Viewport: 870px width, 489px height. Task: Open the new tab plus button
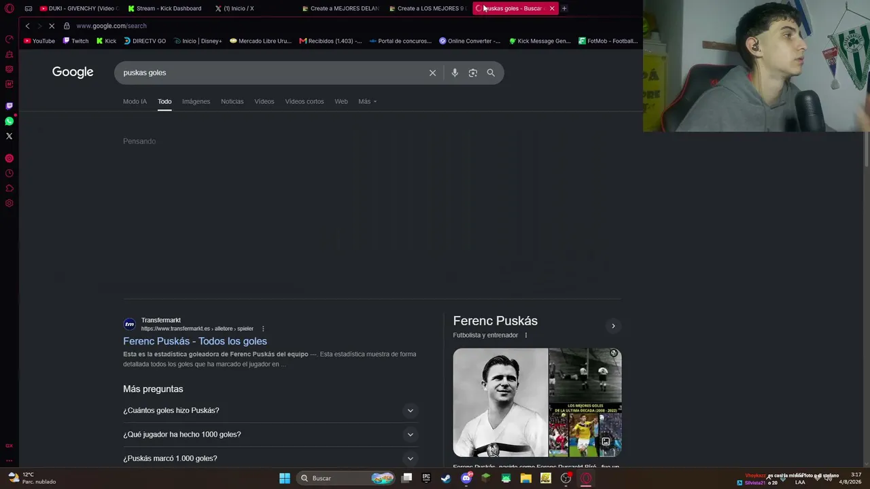(x=564, y=8)
